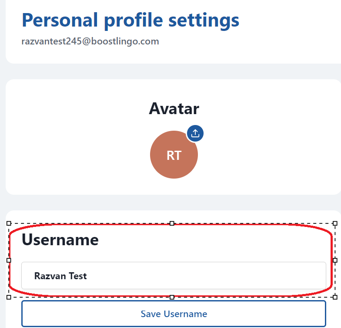The image size is (341, 328).
Task: Click bottom-left selection handle of annotation
Action: (x=9, y=297)
